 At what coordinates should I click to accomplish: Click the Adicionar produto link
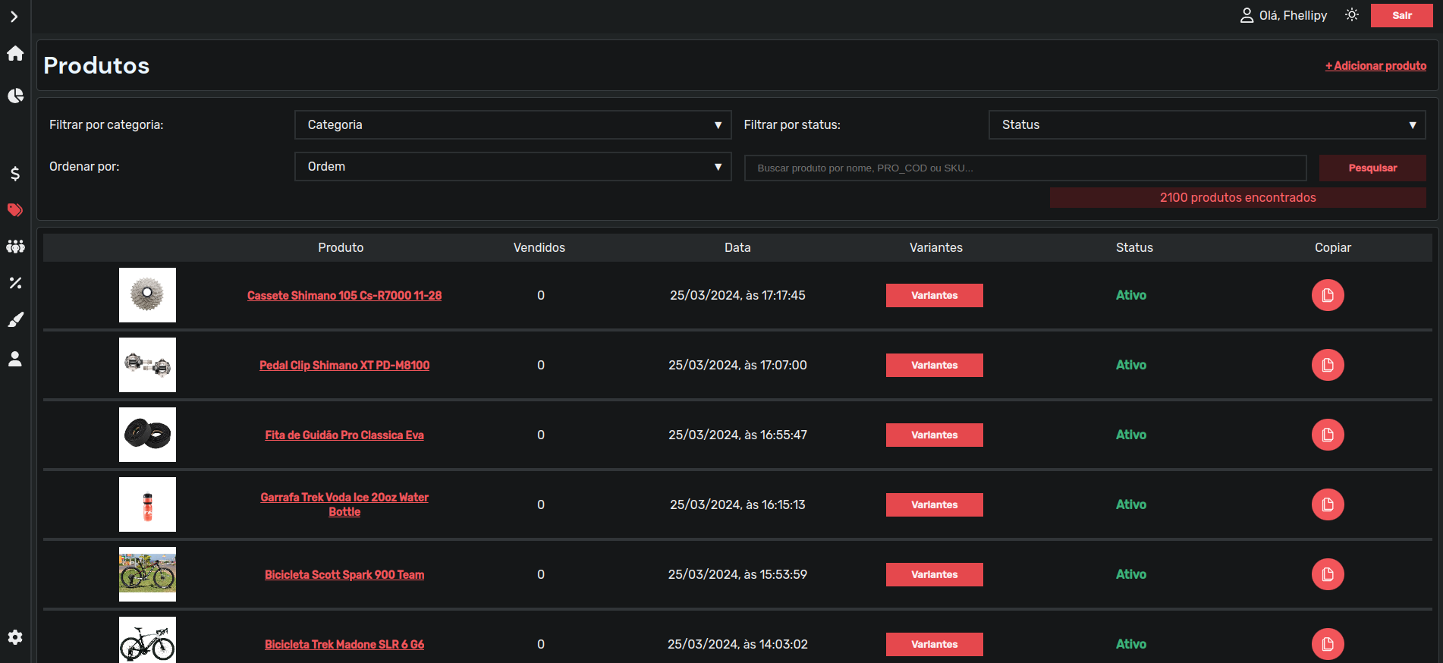[x=1375, y=66]
